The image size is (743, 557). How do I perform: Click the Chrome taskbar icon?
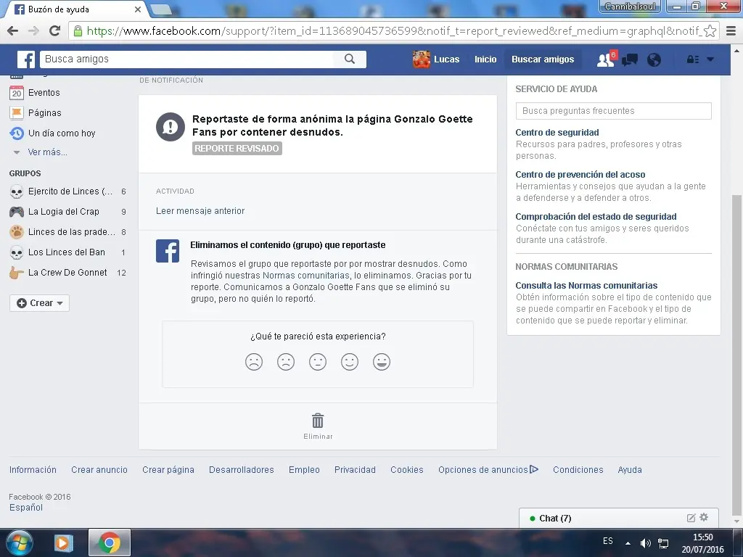(110, 542)
